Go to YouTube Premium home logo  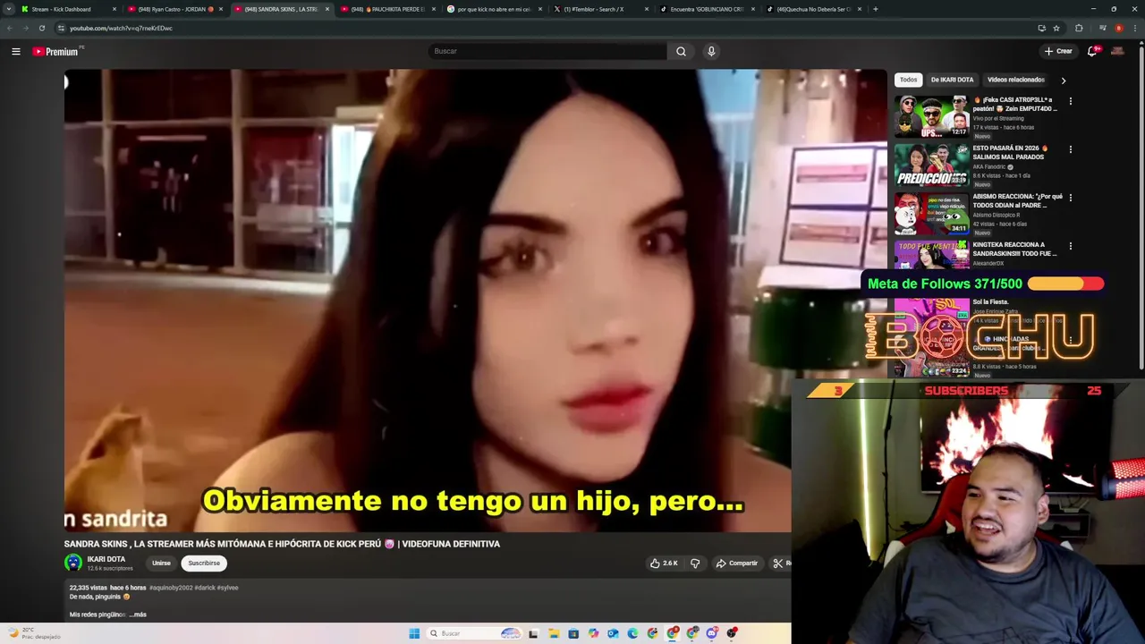[57, 51]
